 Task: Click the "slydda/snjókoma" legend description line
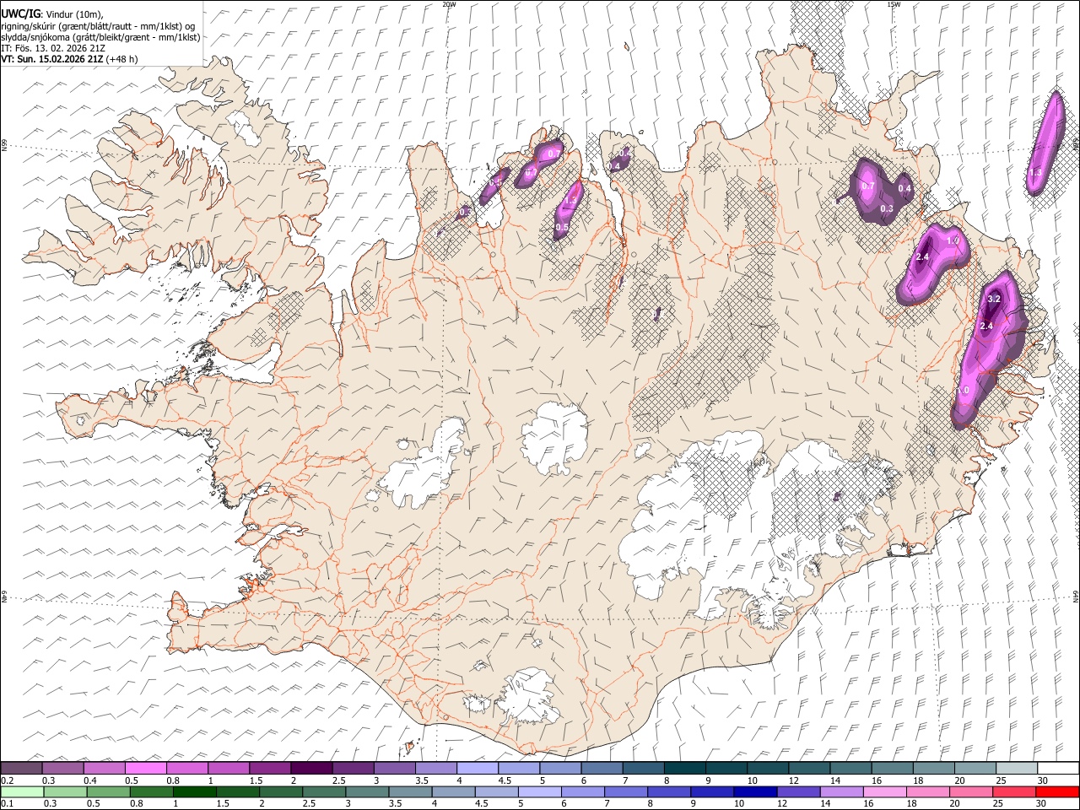100,37
